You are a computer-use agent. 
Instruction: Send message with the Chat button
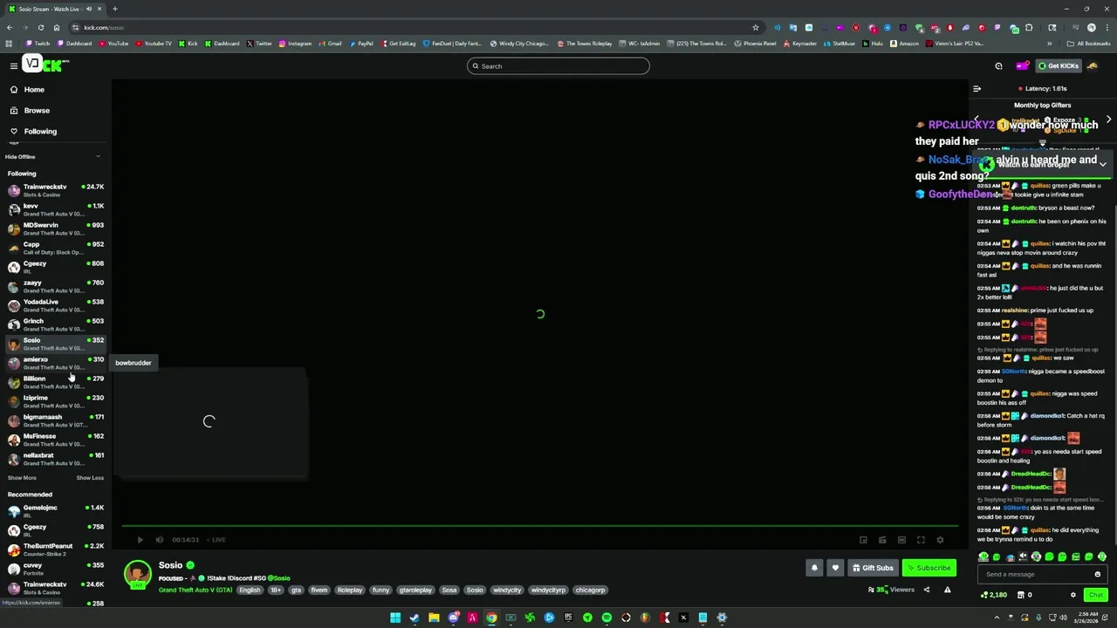click(1096, 595)
